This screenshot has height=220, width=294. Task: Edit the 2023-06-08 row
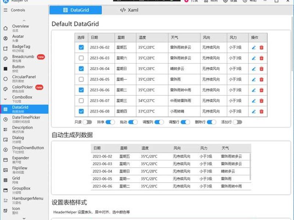tap(254, 111)
